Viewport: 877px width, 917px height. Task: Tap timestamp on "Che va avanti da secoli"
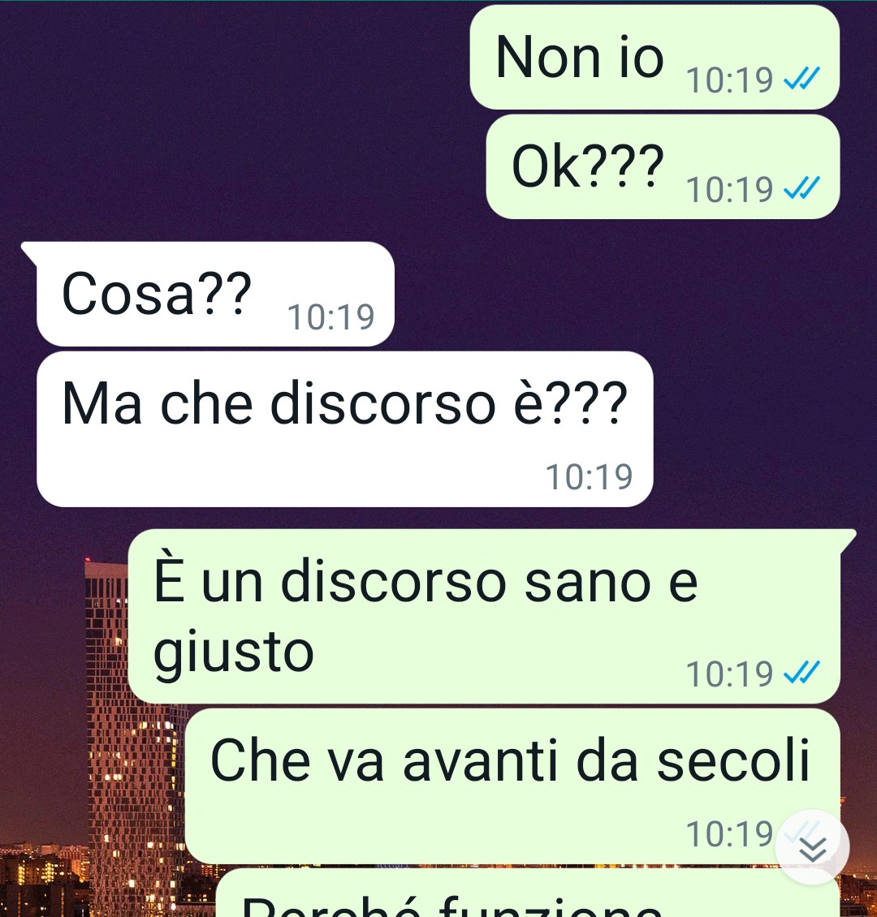pyautogui.click(x=729, y=833)
